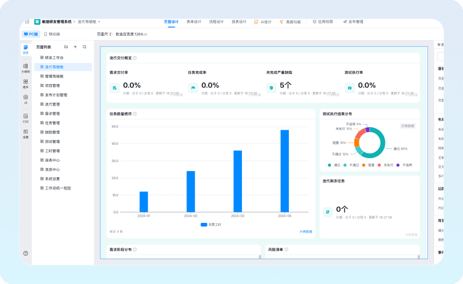Select 项目管理 page
463x284 pixels.
pos(63,86)
